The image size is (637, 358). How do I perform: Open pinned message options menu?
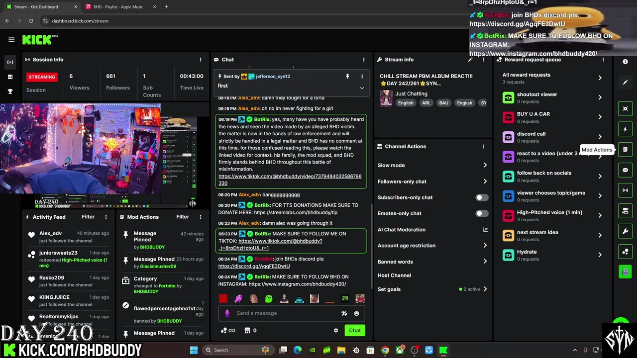pyautogui.click(x=362, y=76)
